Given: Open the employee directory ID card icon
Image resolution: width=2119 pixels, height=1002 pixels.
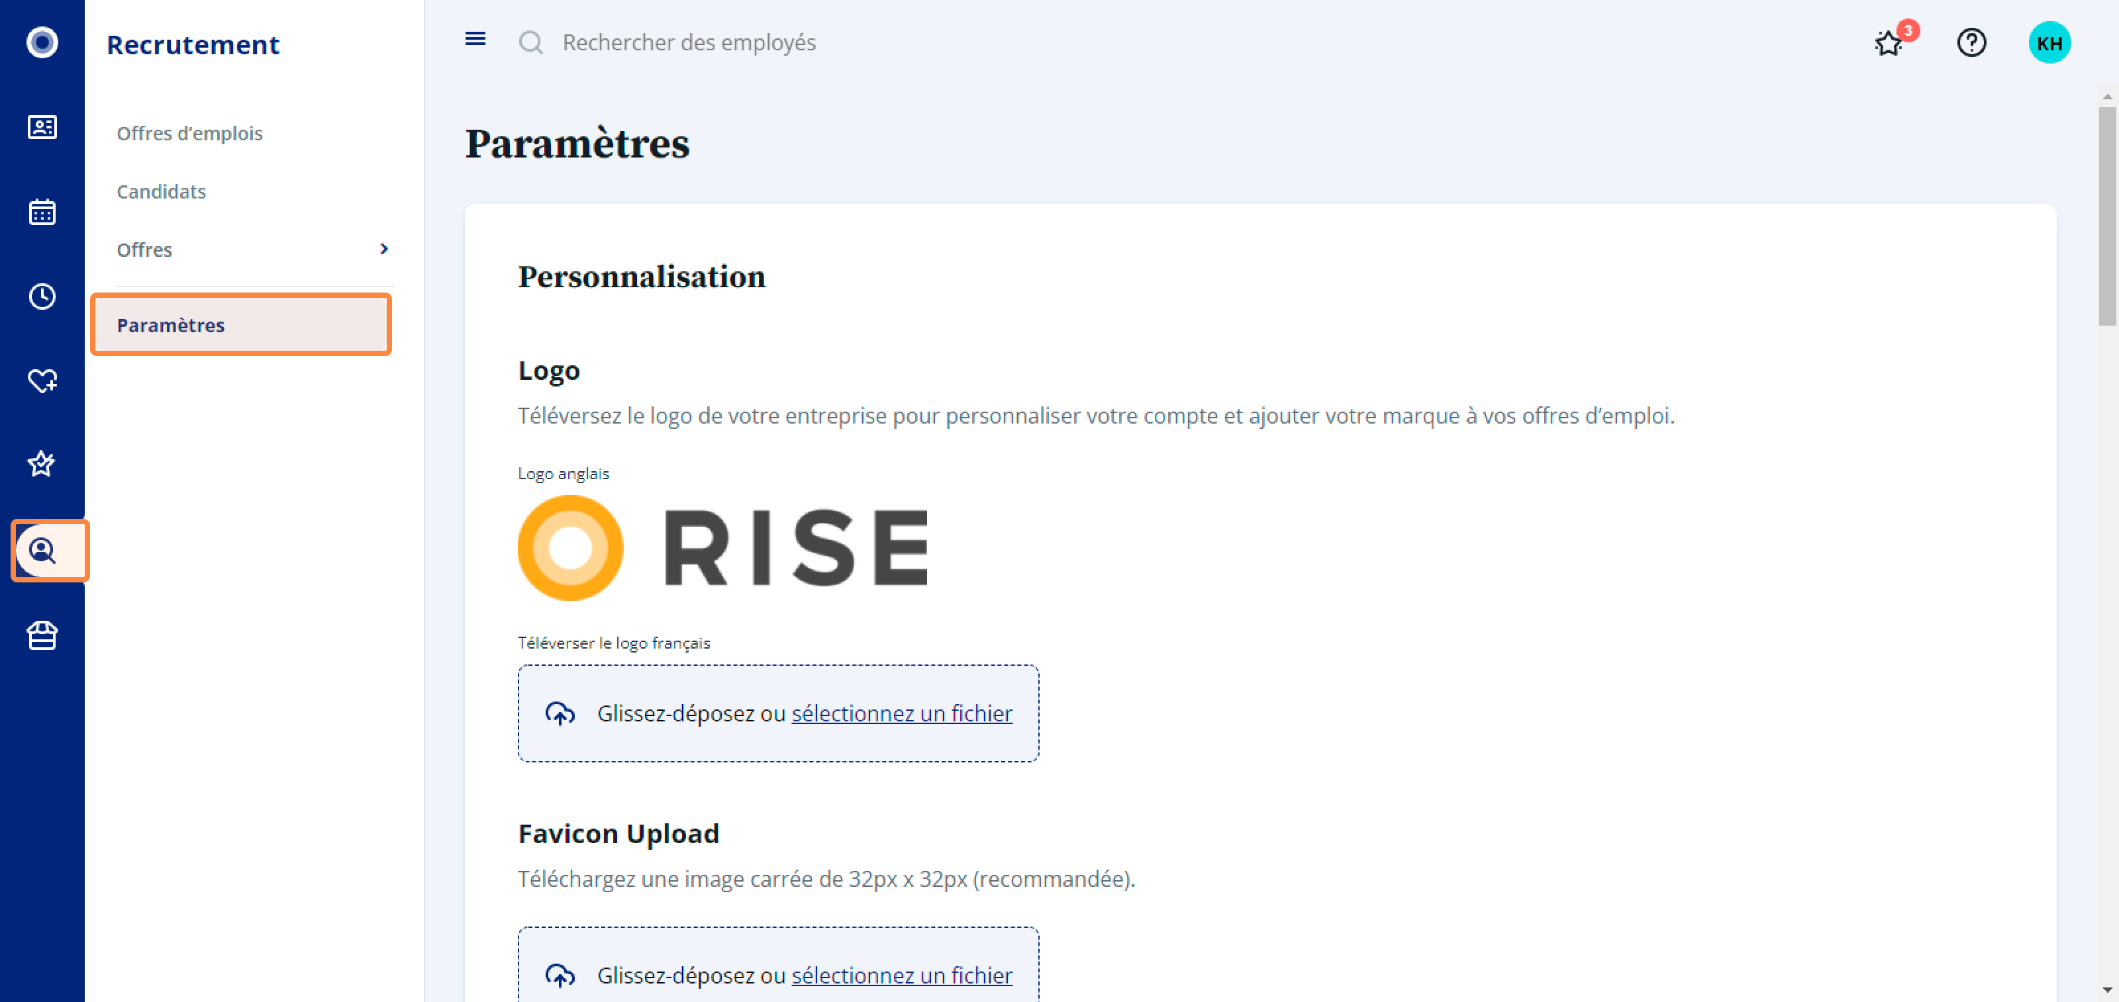Looking at the screenshot, I should coord(42,128).
